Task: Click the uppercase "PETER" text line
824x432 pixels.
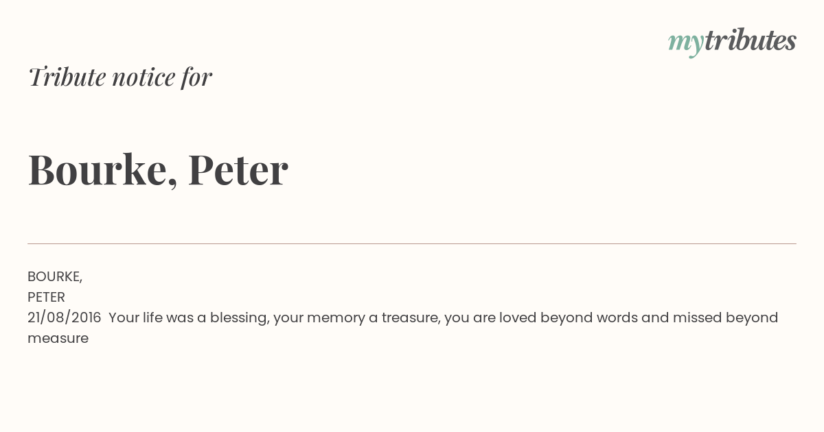Action: point(46,297)
